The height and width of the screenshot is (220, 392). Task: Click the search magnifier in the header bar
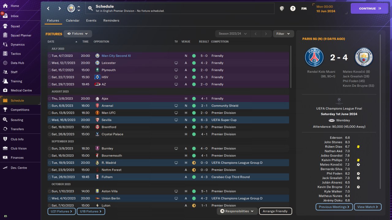point(90,9)
